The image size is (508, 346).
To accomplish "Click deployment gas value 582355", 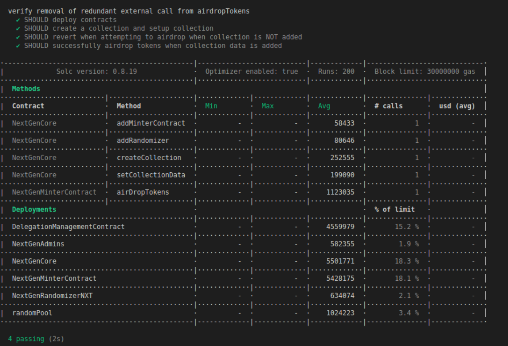I will click(x=343, y=244).
